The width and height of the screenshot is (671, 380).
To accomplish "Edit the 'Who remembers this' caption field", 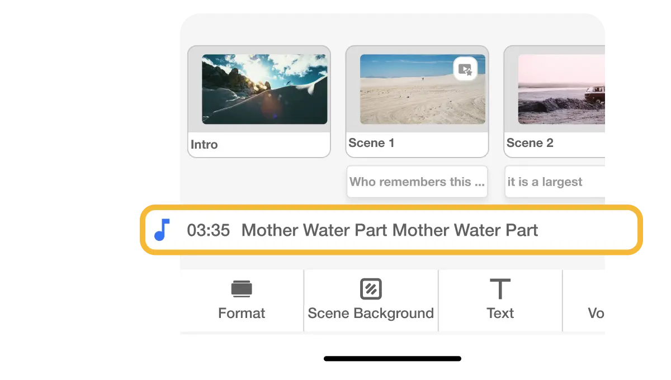I will [417, 181].
